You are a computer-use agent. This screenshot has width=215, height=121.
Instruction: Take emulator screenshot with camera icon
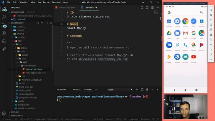click(x=211, y=35)
